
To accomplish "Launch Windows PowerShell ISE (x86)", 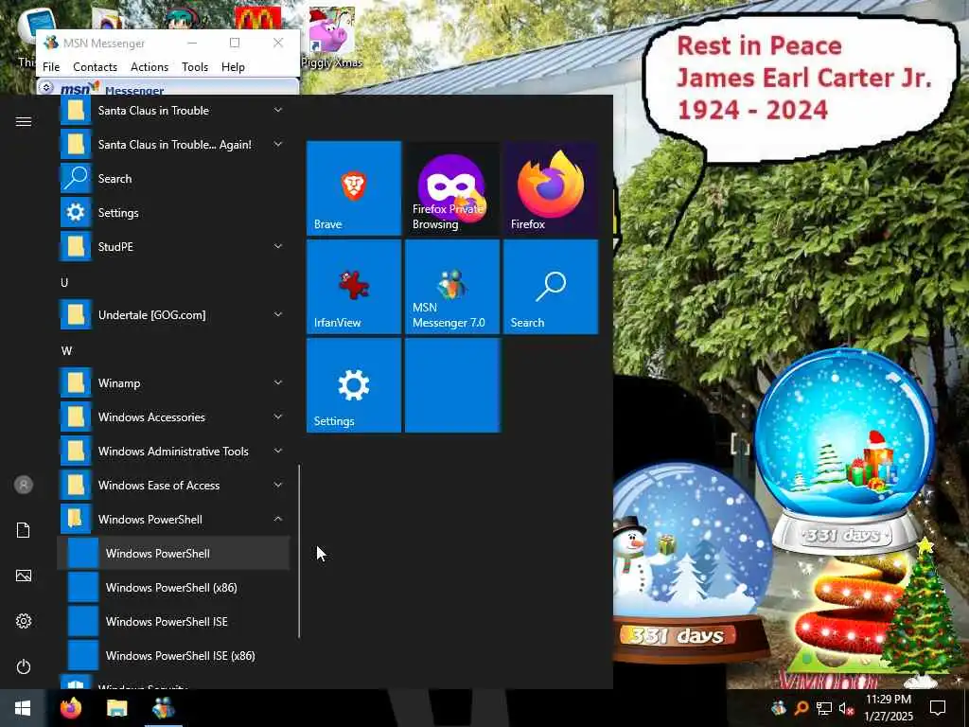I will pos(174,655).
